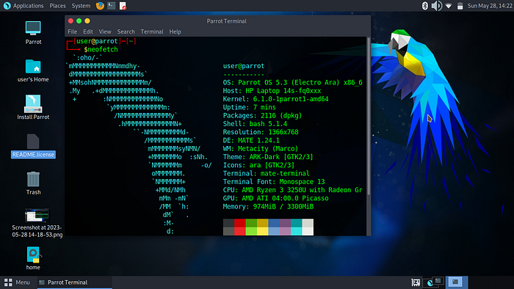
Task: Click the yellow swatch in neofetch palette
Action: 263,231
